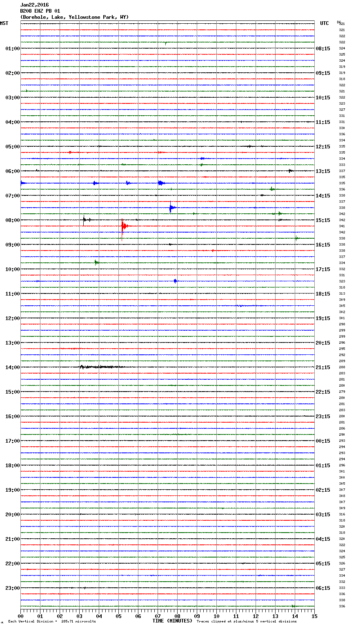The image size is (347, 627).
Task: Click minute 05 on the bottom axis
Action: pos(118,616)
